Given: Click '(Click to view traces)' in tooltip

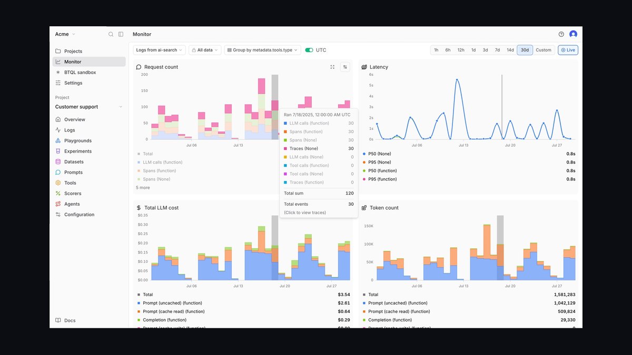Looking at the screenshot, I should click(x=305, y=212).
